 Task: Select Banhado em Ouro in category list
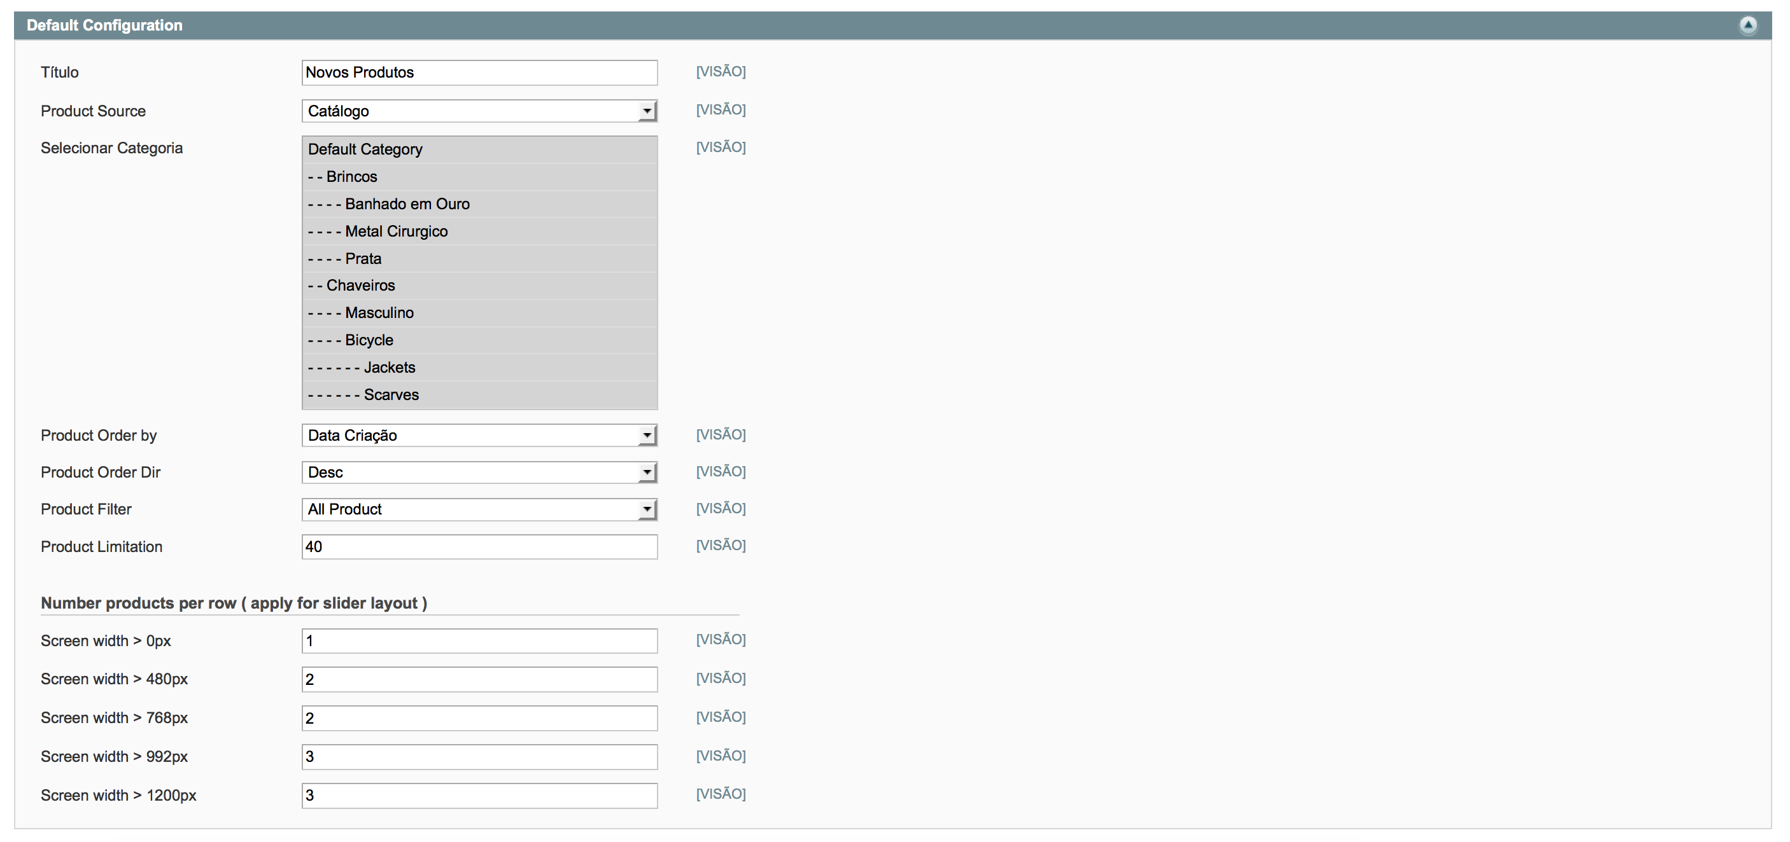pos(407,204)
